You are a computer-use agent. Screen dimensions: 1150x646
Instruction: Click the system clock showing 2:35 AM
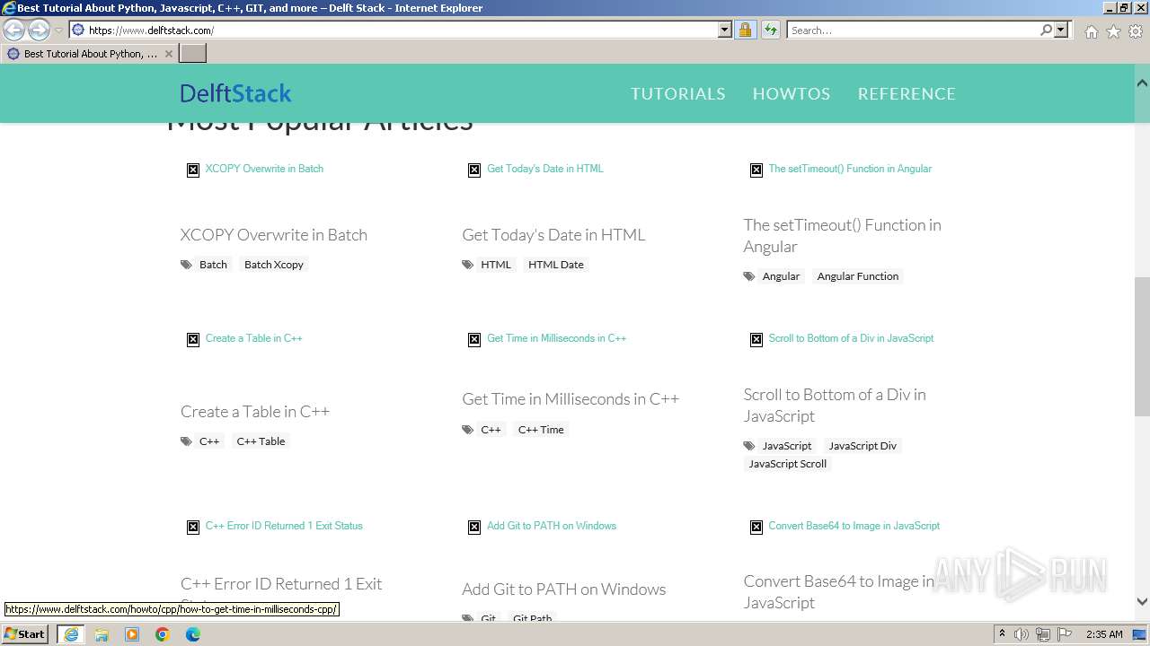pyautogui.click(x=1104, y=634)
